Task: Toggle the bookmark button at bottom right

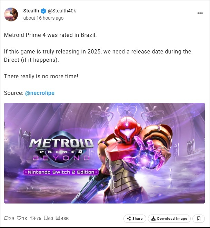Action: [199, 219]
